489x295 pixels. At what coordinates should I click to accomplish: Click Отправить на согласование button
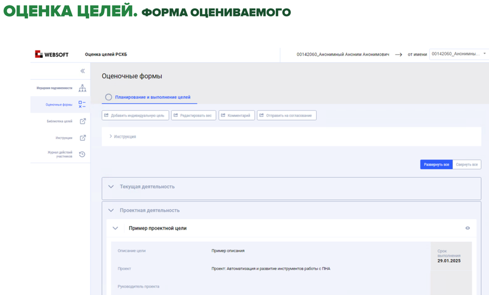tap(287, 115)
